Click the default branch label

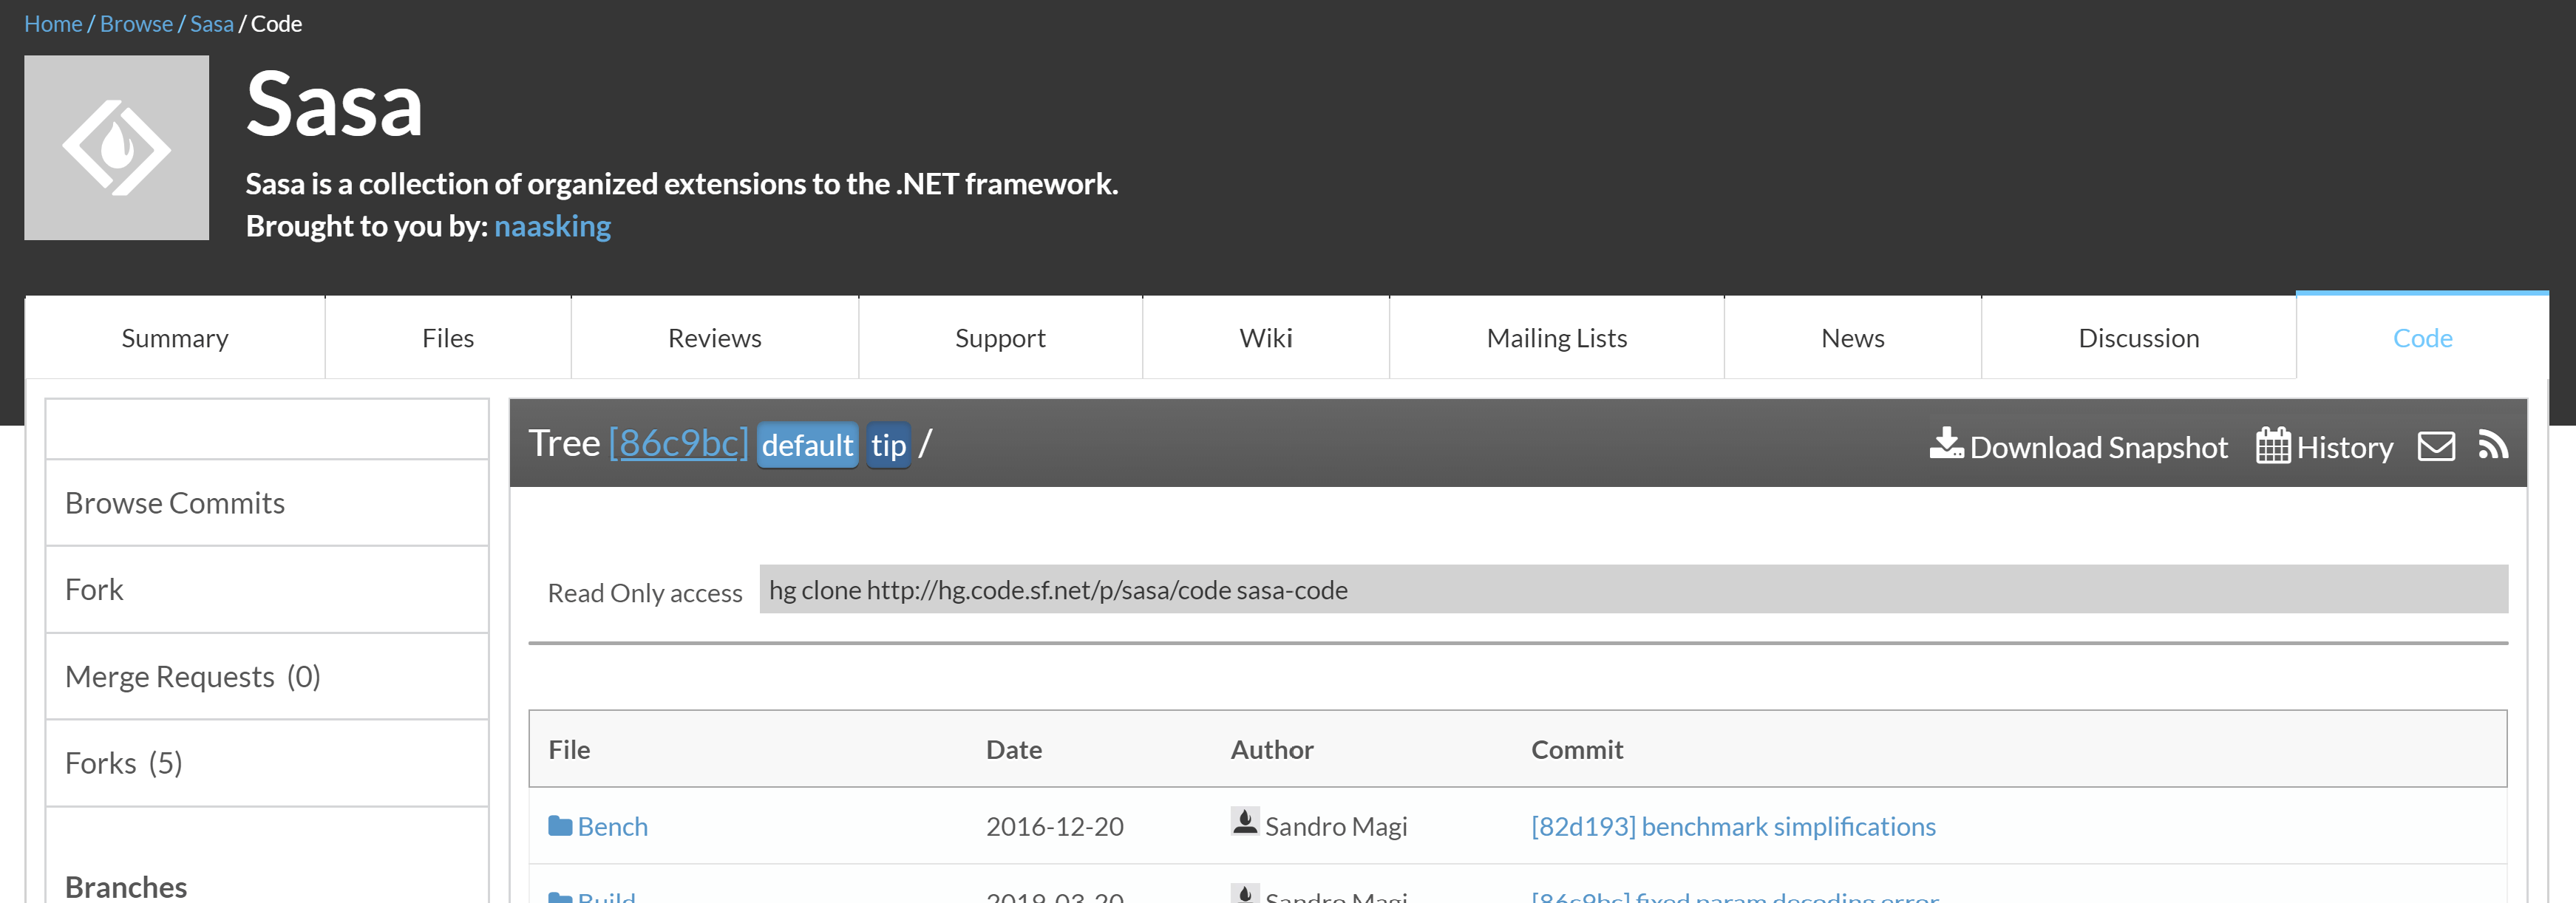coord(807,445)
